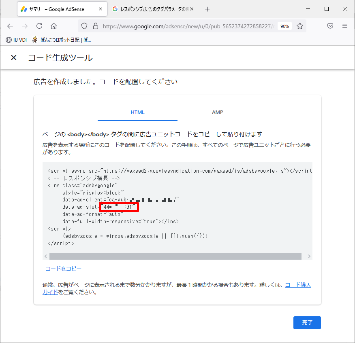Close the Google AdSense summary tab

tap(101, 9)
